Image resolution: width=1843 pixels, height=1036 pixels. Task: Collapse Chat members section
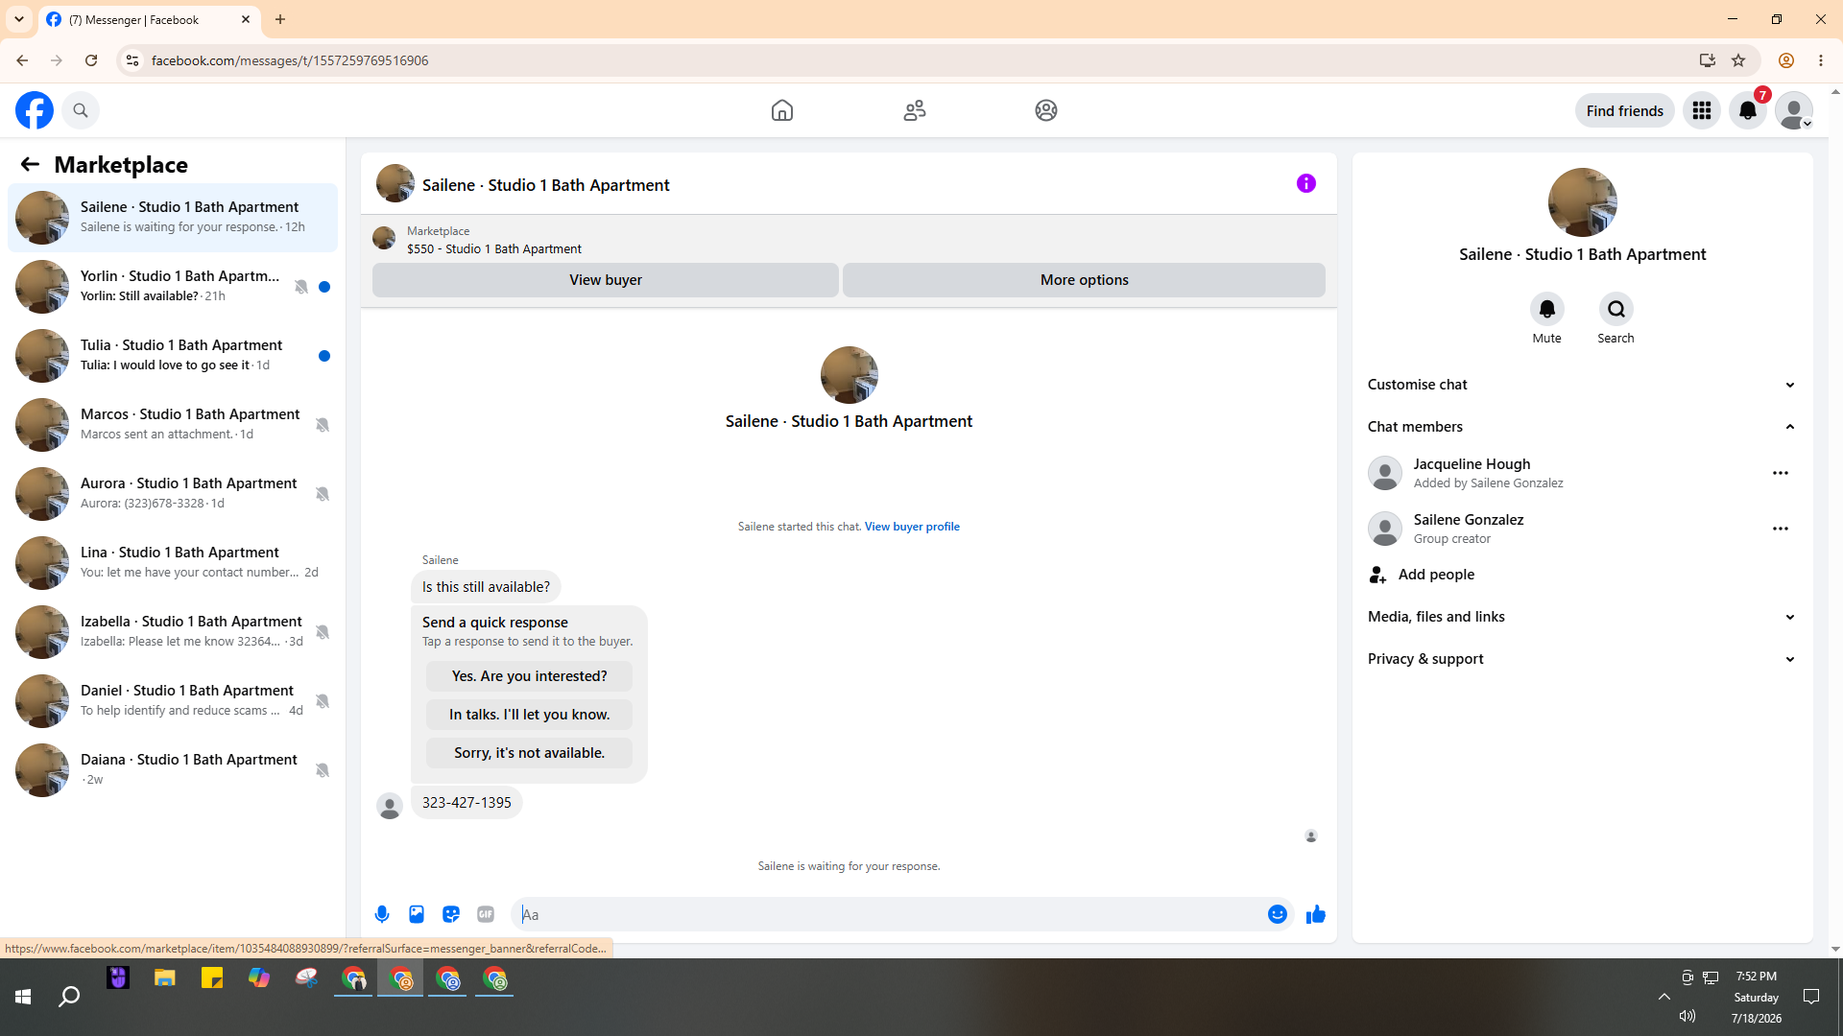[x=1582, y=427]
